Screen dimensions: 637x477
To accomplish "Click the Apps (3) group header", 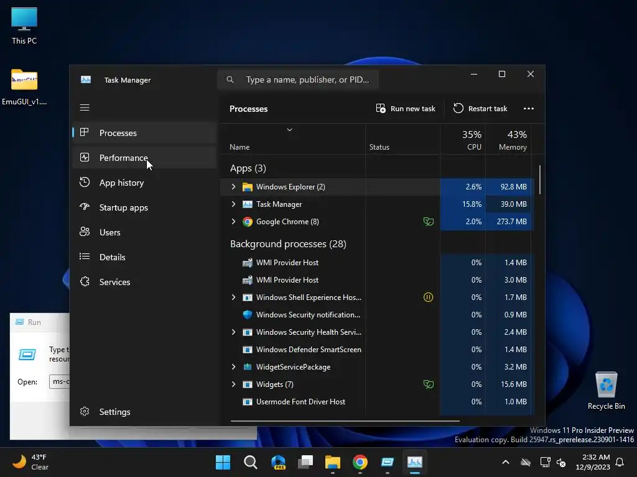I will [248, 168].
